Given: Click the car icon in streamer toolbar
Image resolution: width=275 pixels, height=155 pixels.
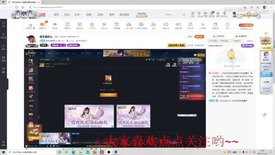Looking at the screenshot, I should 129,24.
